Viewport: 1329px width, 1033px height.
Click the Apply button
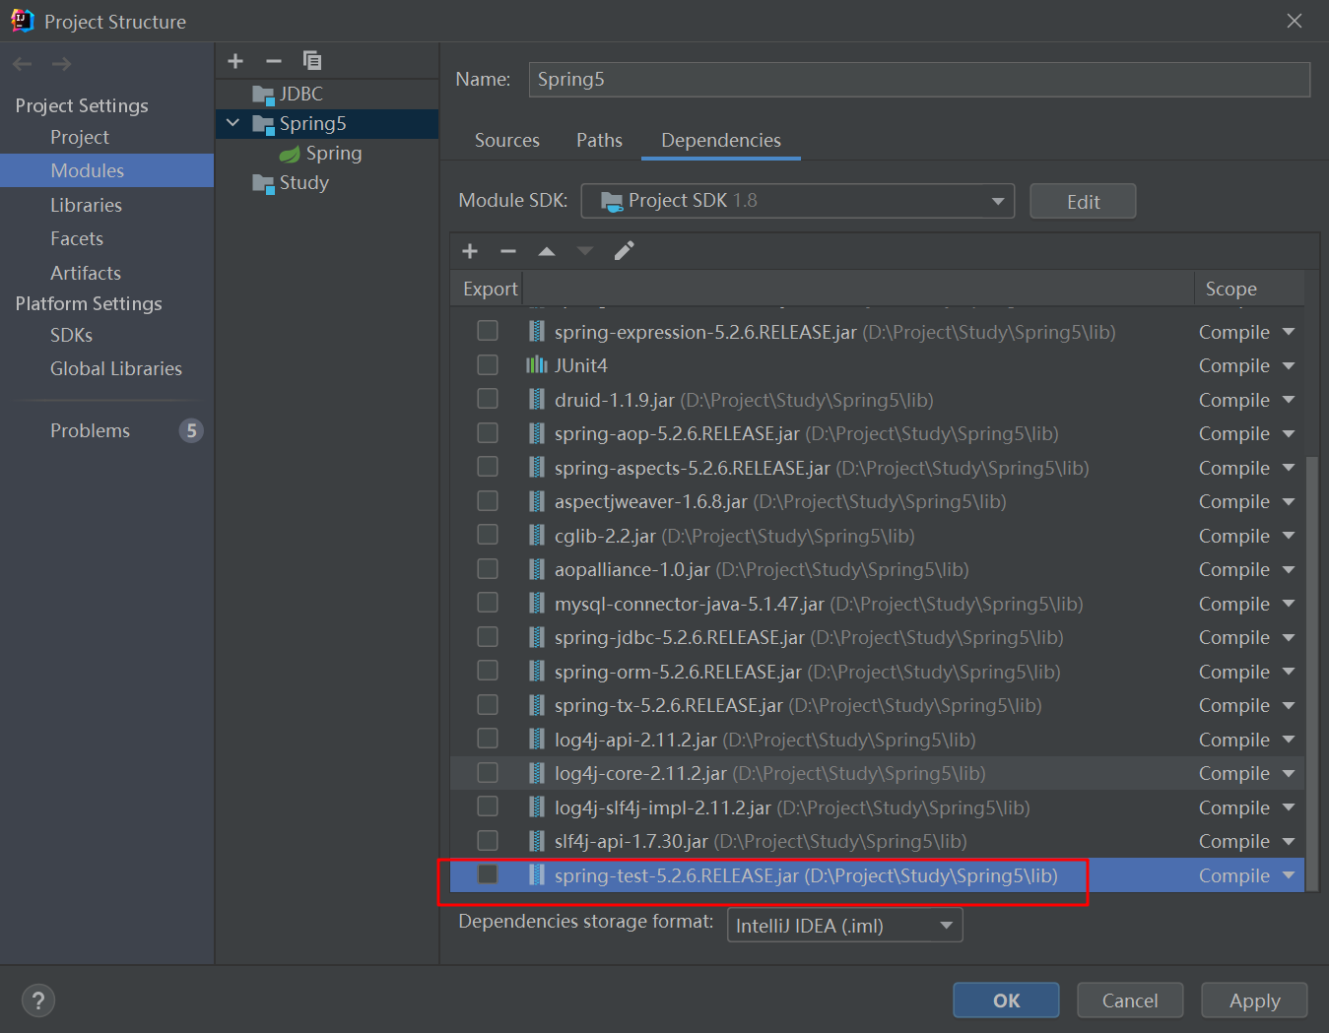point(1254,1001)
